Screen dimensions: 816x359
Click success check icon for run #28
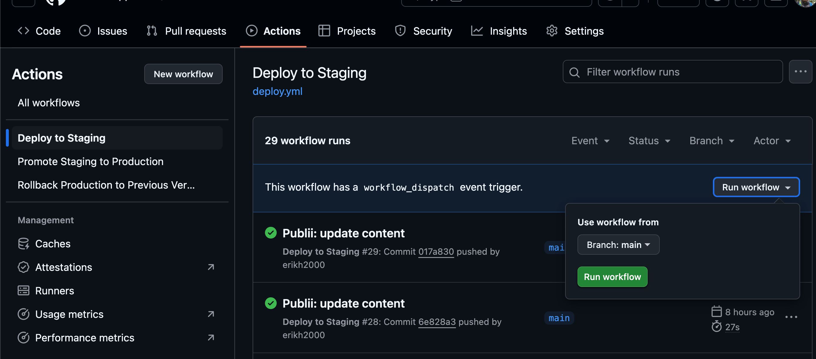(x=271, y=303)
